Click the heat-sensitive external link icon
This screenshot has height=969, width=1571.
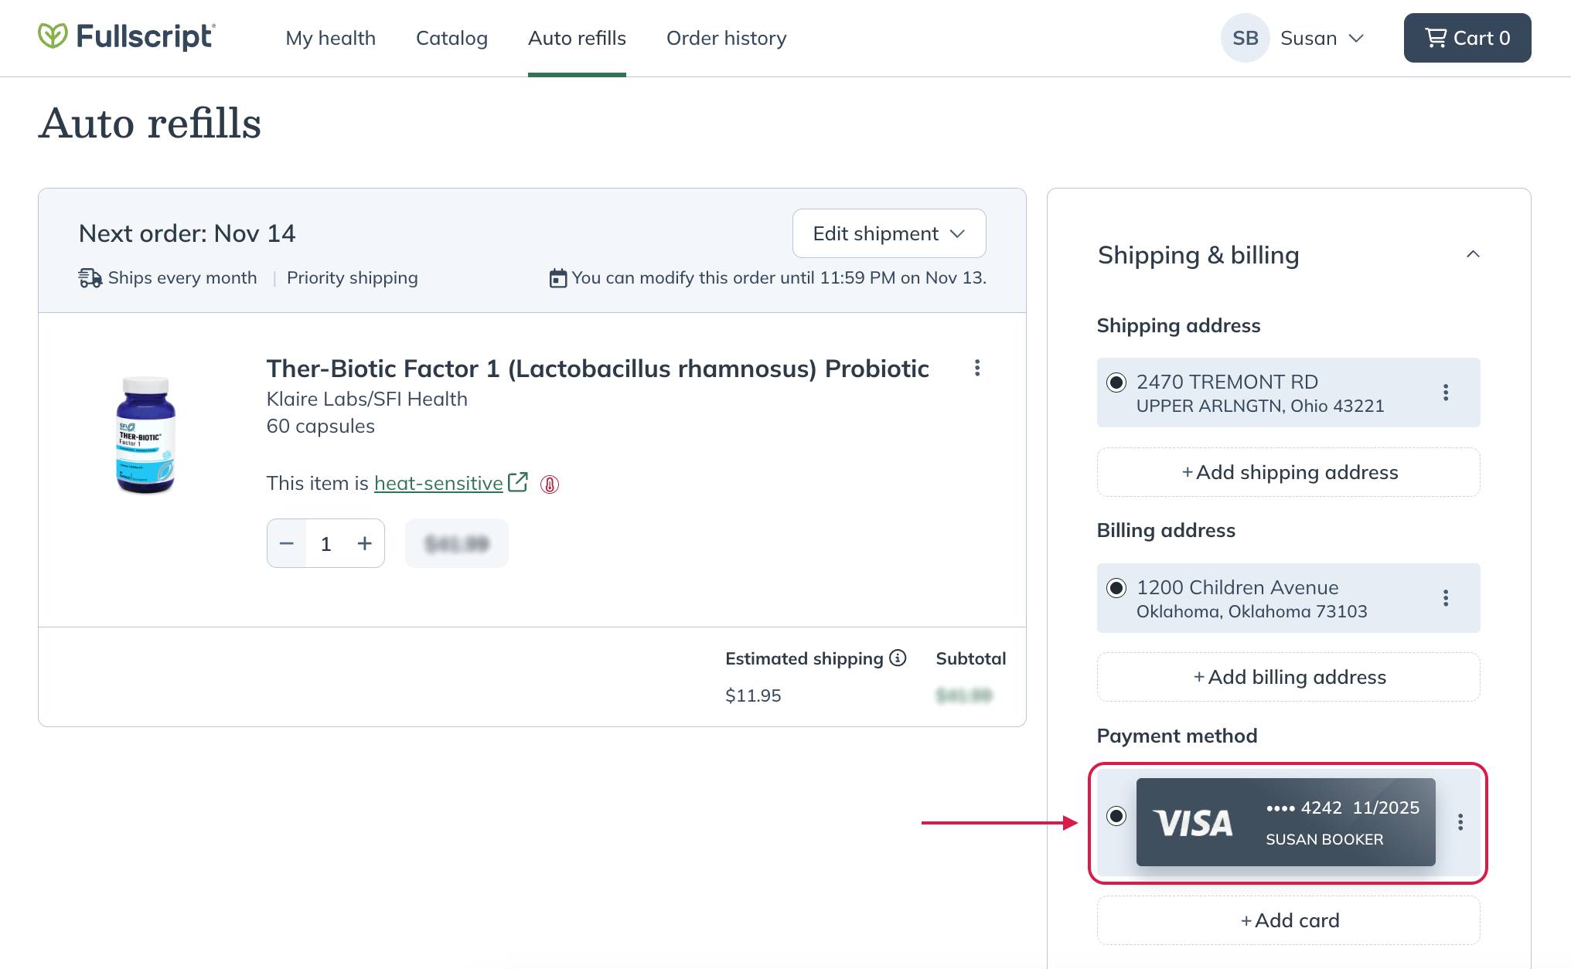click(x=517, y=482)
